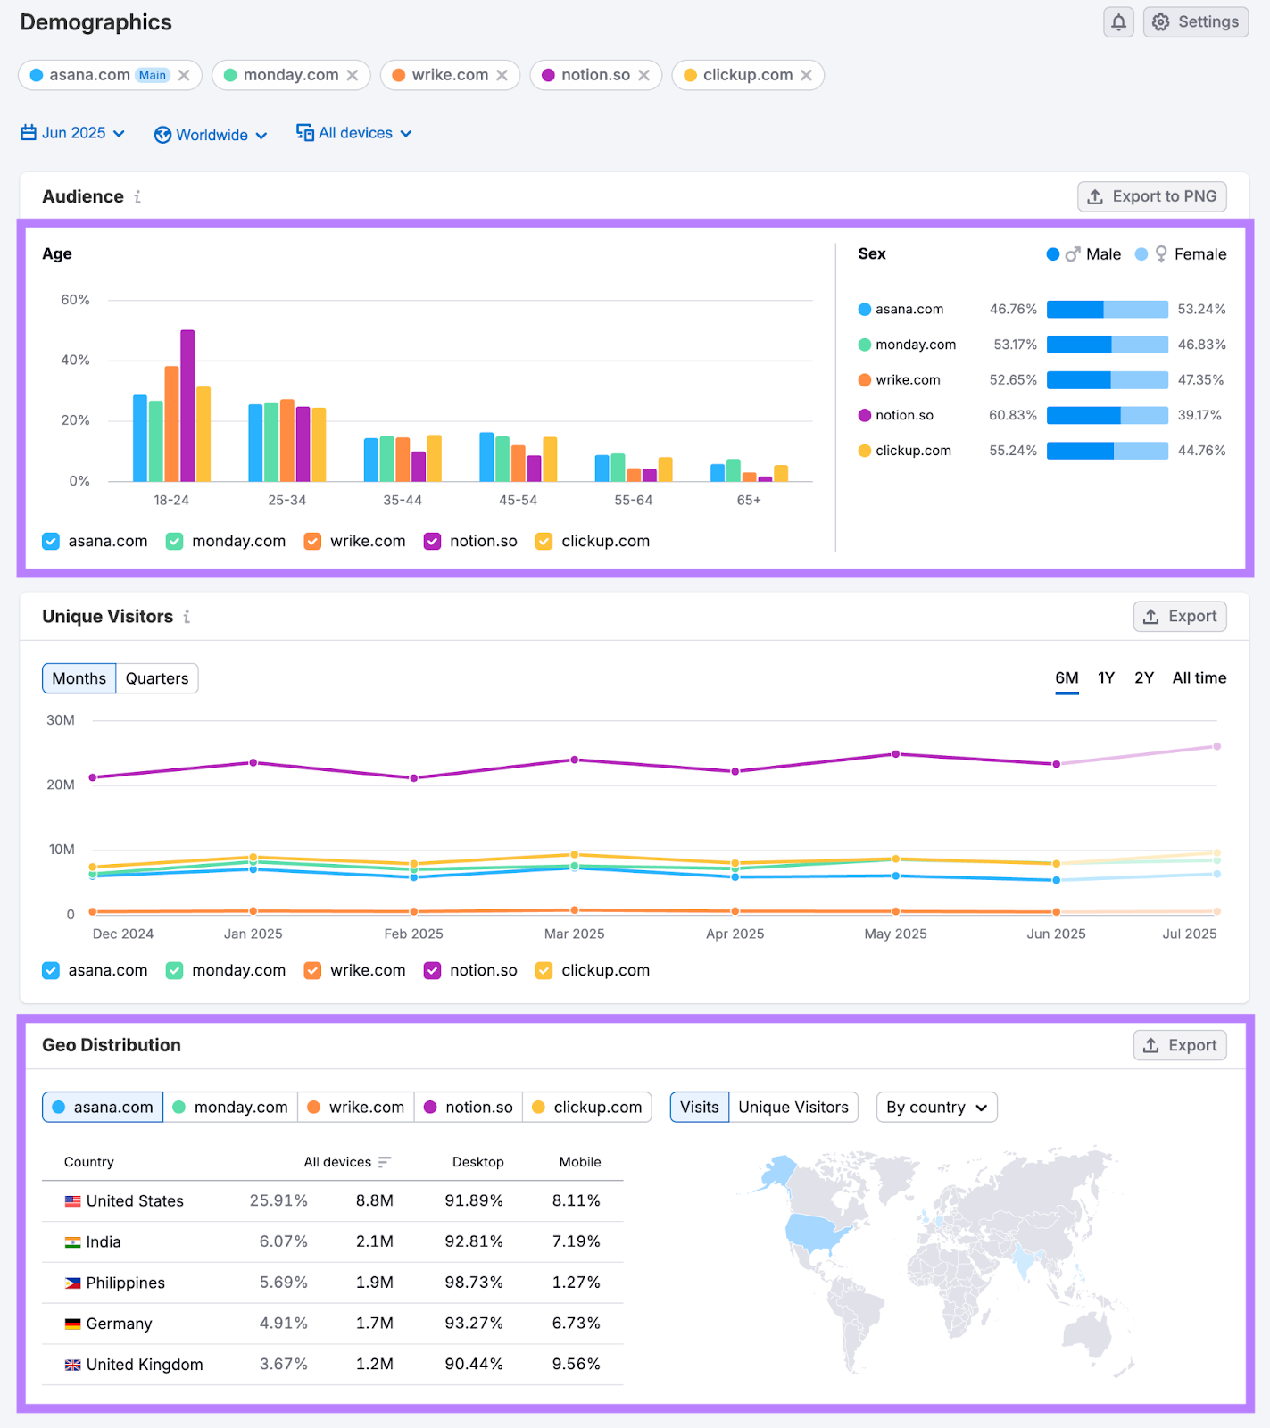The image size is (1270, 1428).
Task: Open the Jun 2025 date dropdown
Action: click(73, 133)
